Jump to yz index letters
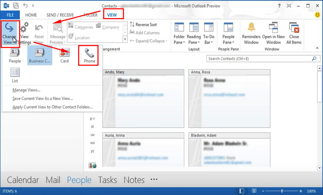Image resolution: width=323 pixels, height=195 pixels. [92, 151]
